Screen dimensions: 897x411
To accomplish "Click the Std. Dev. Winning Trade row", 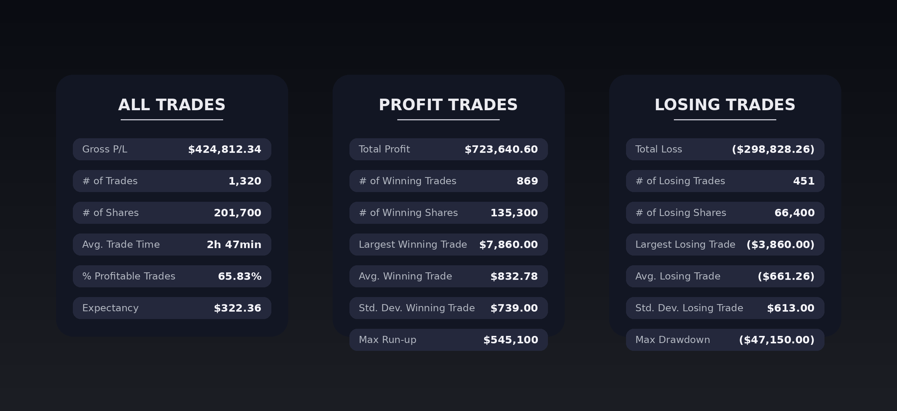I will point(449,308).
